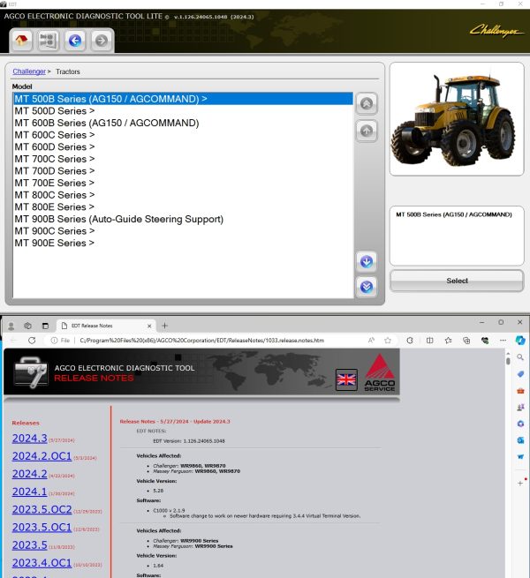Open the Shopping tag sidebar icon
Screen dimensions: 530x578
pos(520,374)
